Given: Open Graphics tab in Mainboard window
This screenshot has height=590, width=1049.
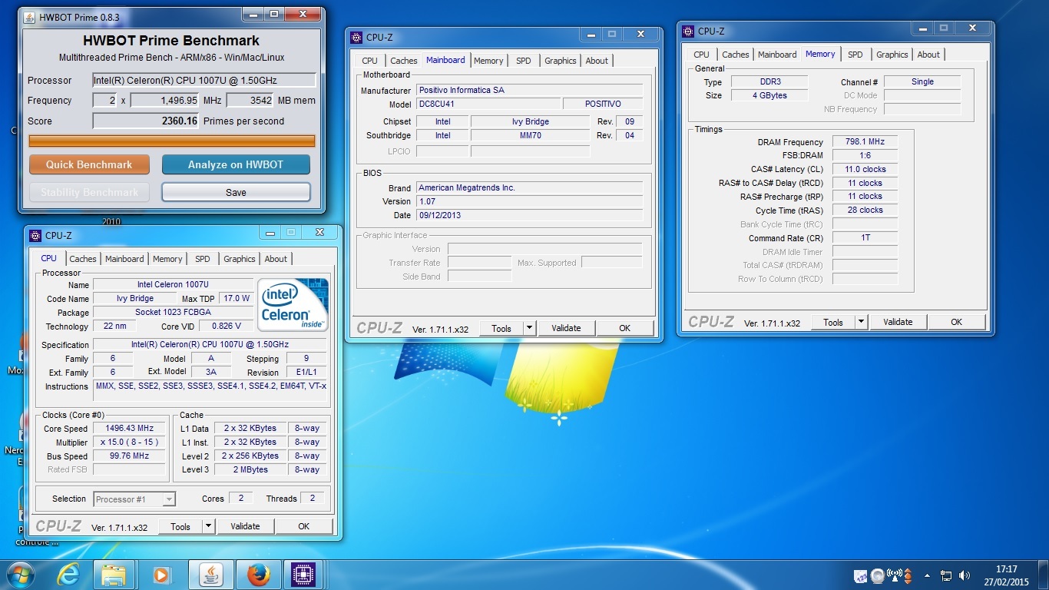Looking at the screenshot, I should [x=561, y=61].
